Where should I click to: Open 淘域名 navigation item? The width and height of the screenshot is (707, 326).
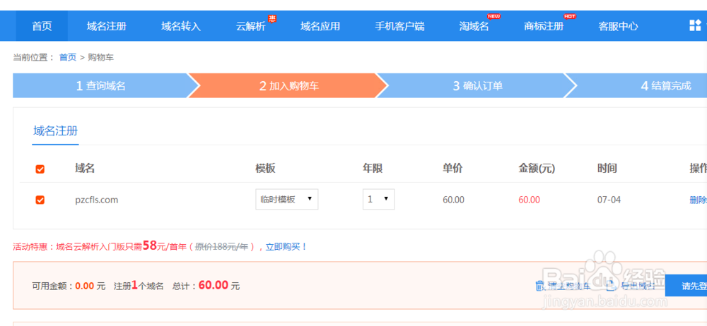tap(474, 26)
